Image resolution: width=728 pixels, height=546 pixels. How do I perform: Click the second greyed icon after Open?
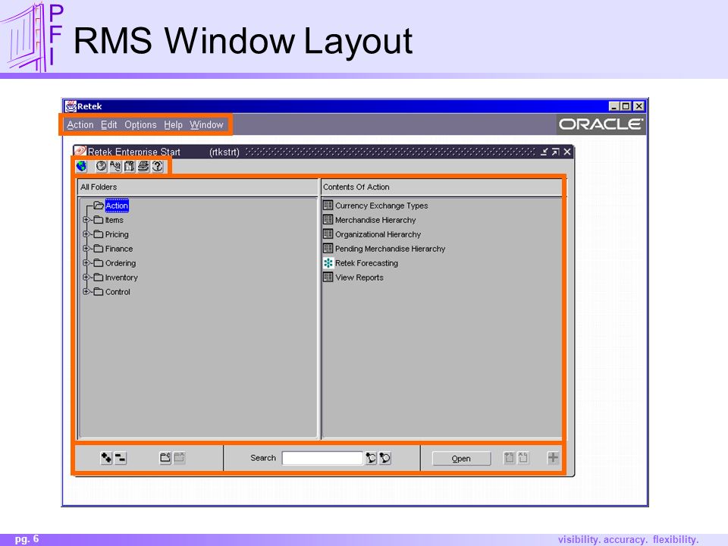pyautogui.click(x=522, y=458)
